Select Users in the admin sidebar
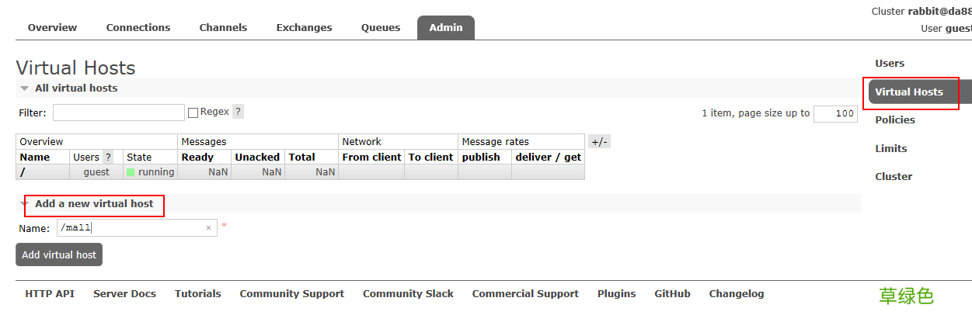The width and height of the screenshot is (972, 322). [x=890, y=64]
